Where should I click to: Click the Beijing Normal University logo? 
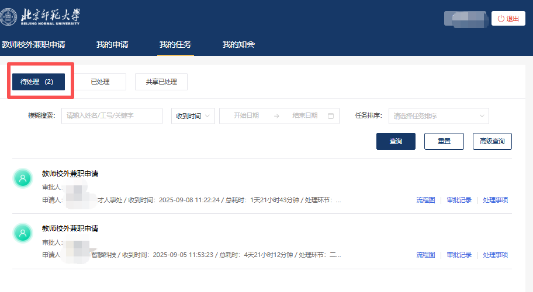40,17
